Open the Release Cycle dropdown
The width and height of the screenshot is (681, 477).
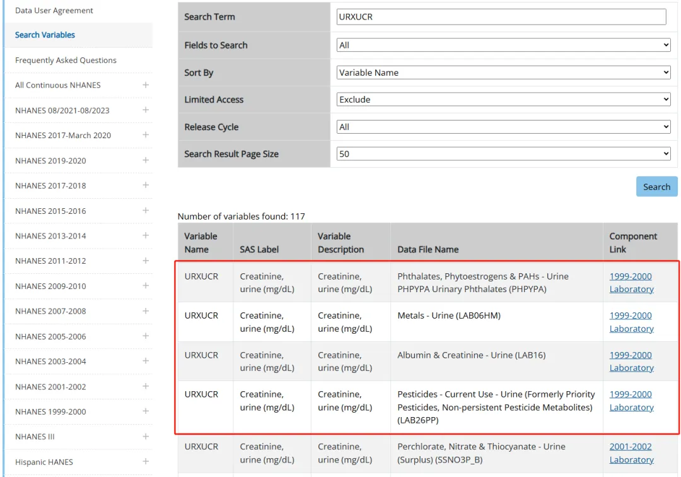pos(503,127)
